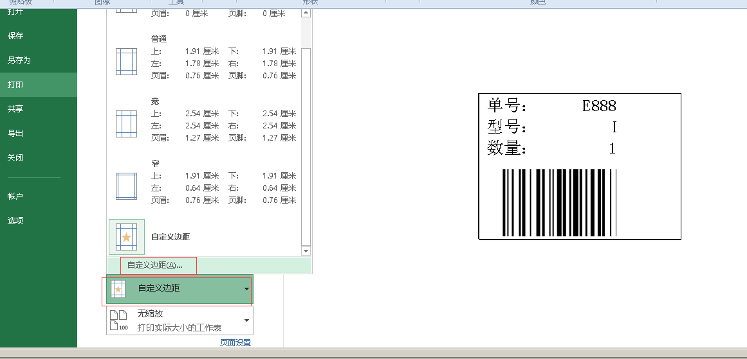747x359 pixels.
Task: Select 打印 in the sidebar
Action: (15, 85)
